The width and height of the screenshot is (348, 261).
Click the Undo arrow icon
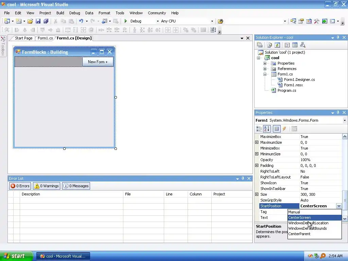point(81,21)
